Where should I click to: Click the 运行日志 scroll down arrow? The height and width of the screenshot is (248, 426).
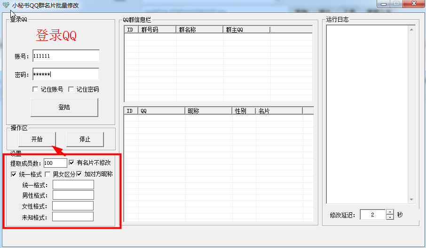point(411,200)
